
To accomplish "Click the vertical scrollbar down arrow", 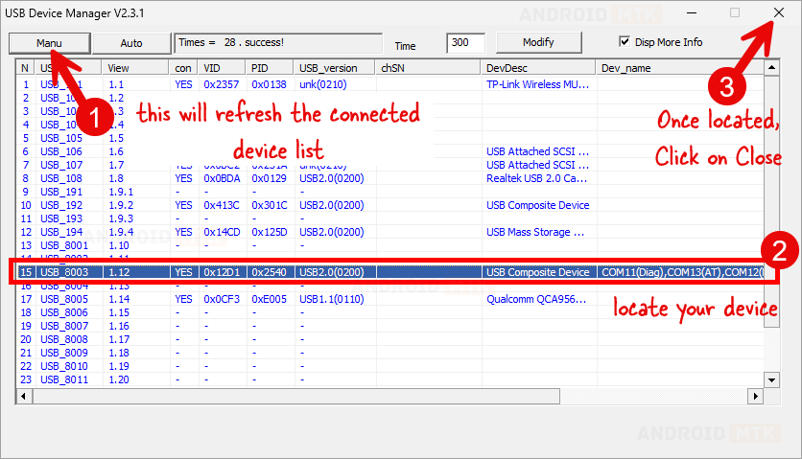I will point(772,379).
